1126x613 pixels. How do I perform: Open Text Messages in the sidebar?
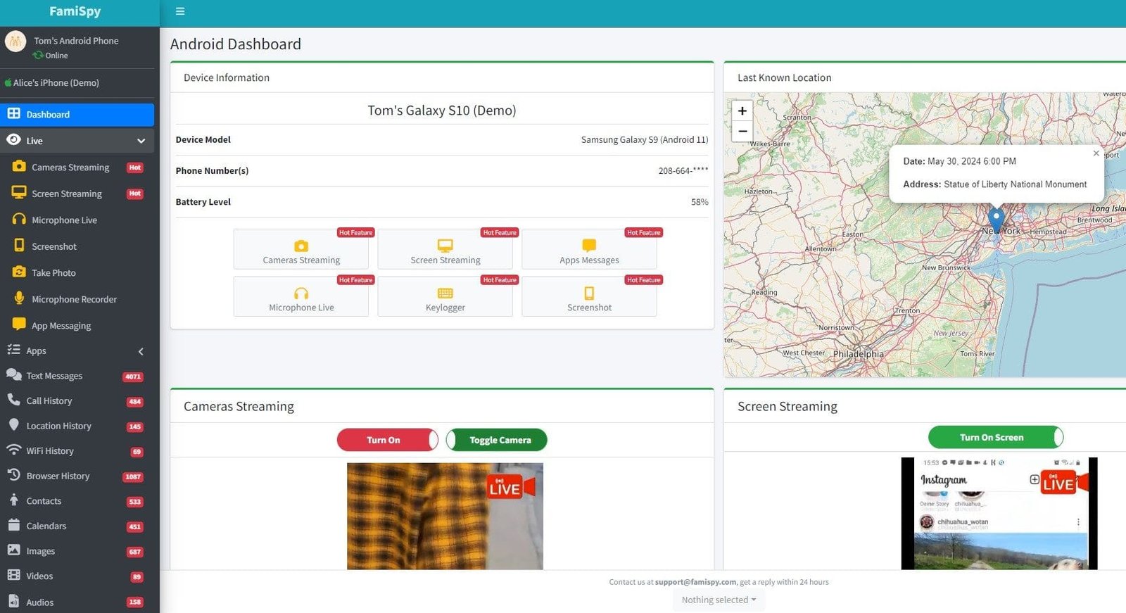[x=77, y=376]
